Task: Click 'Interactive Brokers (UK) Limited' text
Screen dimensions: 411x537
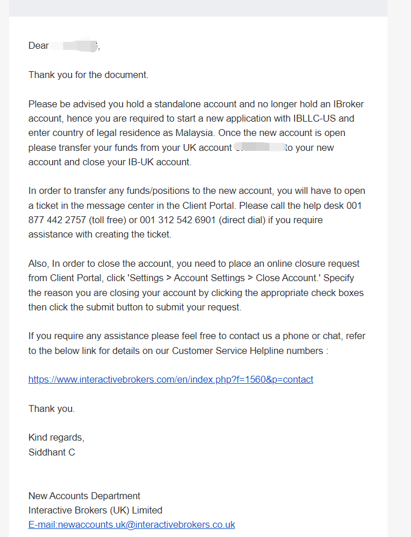Action: click(95, 510)
